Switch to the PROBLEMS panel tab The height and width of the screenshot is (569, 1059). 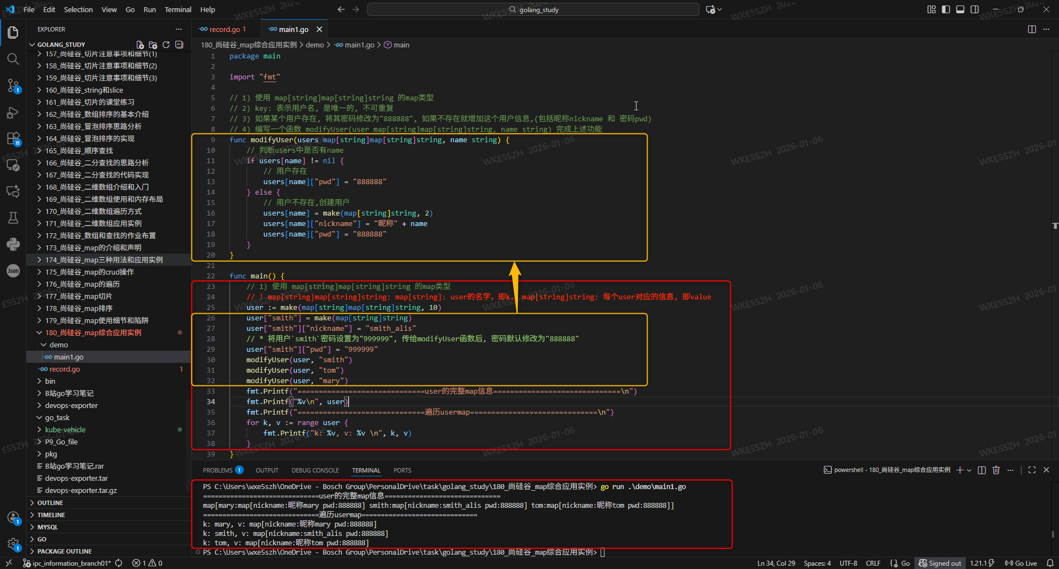click(x=223, y=470)
